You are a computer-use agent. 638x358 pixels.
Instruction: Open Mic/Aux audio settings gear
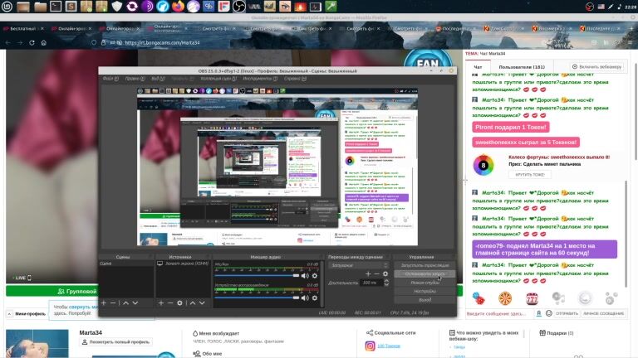(x=315, y=275)
